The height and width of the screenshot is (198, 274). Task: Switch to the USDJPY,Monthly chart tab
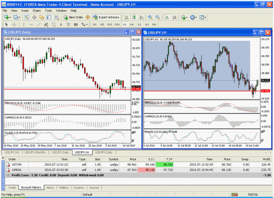[36, 152]
